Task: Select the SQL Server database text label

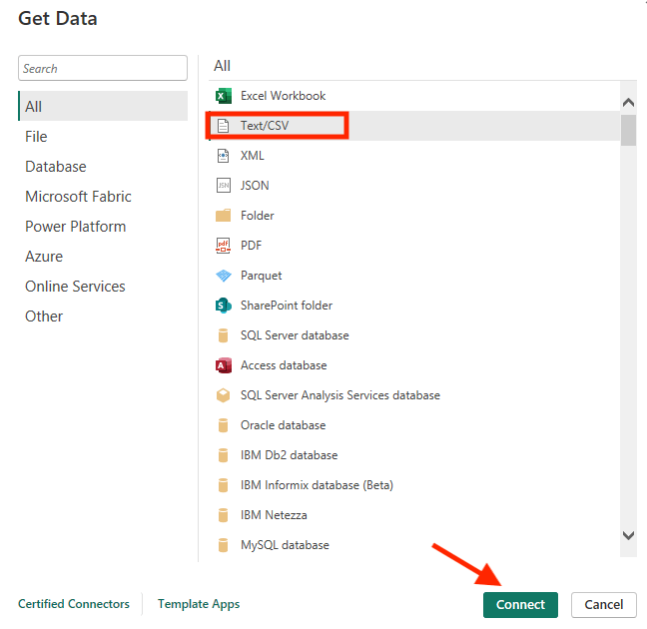Action: [x=295, y=335]
